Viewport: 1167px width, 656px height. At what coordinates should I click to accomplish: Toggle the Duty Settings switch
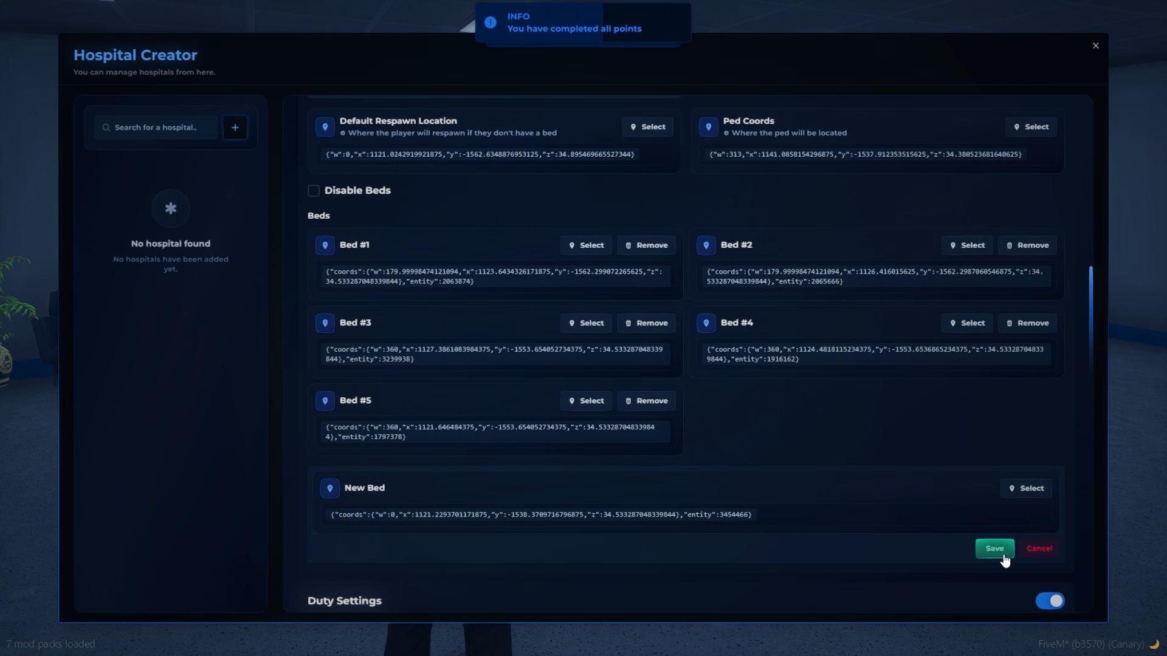pyautogui.click(x=1050, y=601)
